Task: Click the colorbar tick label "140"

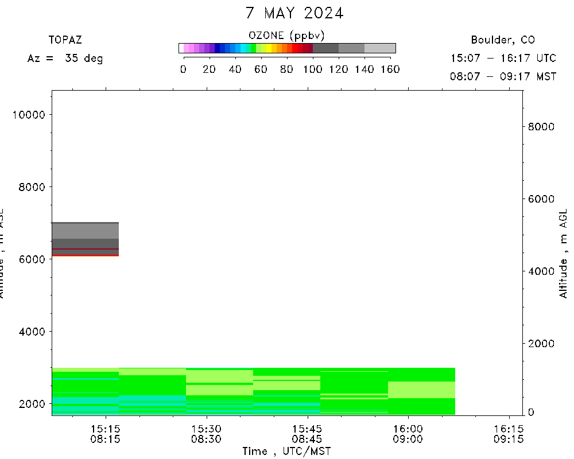Action: (364, 69)
